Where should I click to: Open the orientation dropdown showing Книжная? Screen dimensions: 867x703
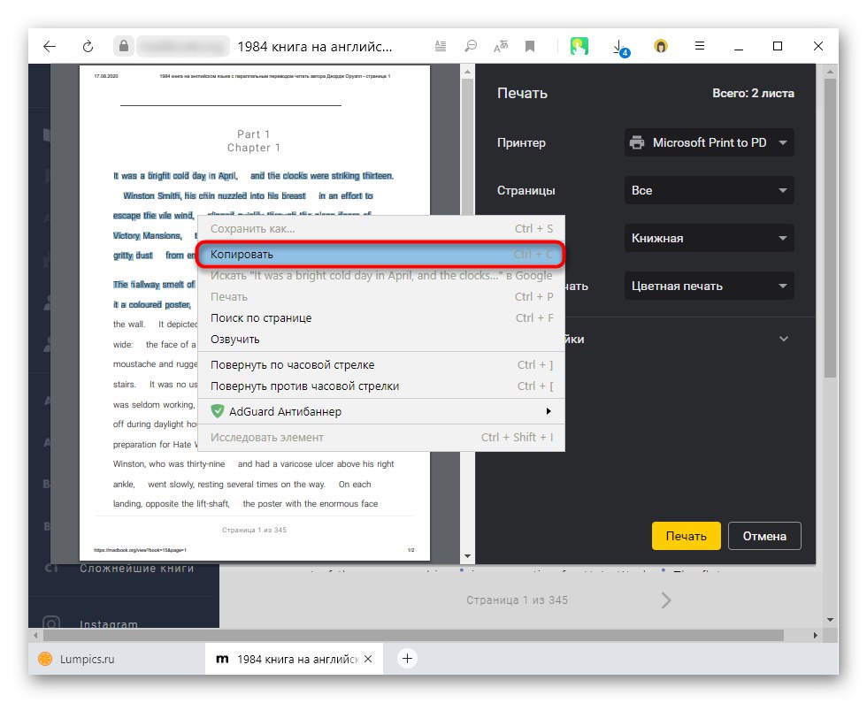click(709, 238)
